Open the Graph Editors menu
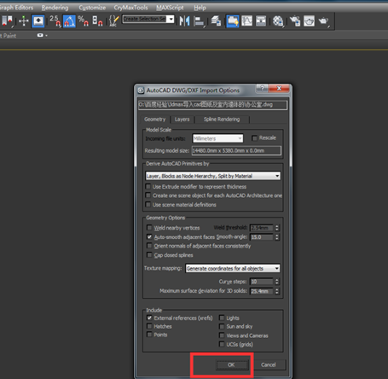The image size is (388, 379). [16, 8]
